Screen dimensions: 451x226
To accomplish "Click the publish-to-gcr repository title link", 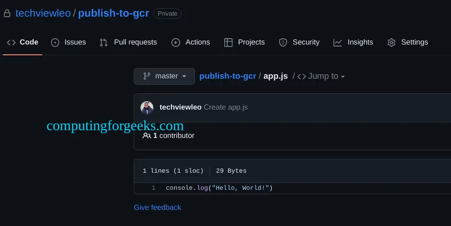I will [x=114, y=13].
